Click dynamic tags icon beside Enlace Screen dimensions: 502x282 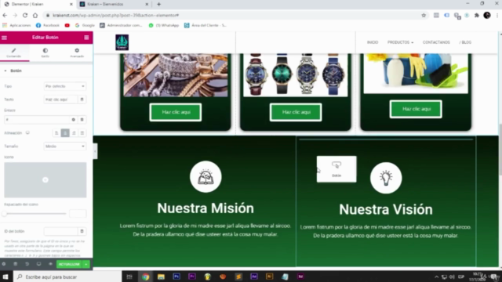coord(82,120)
